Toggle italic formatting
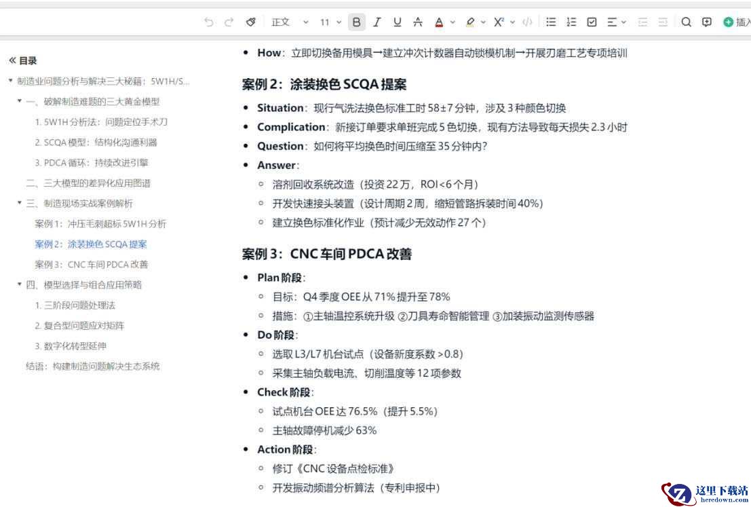 click(377, 22)
